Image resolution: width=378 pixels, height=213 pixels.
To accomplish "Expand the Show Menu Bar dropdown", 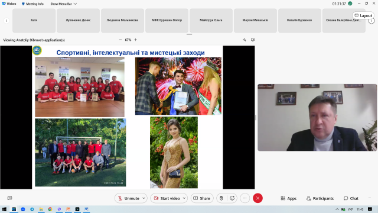I will [x=63, y=4].
